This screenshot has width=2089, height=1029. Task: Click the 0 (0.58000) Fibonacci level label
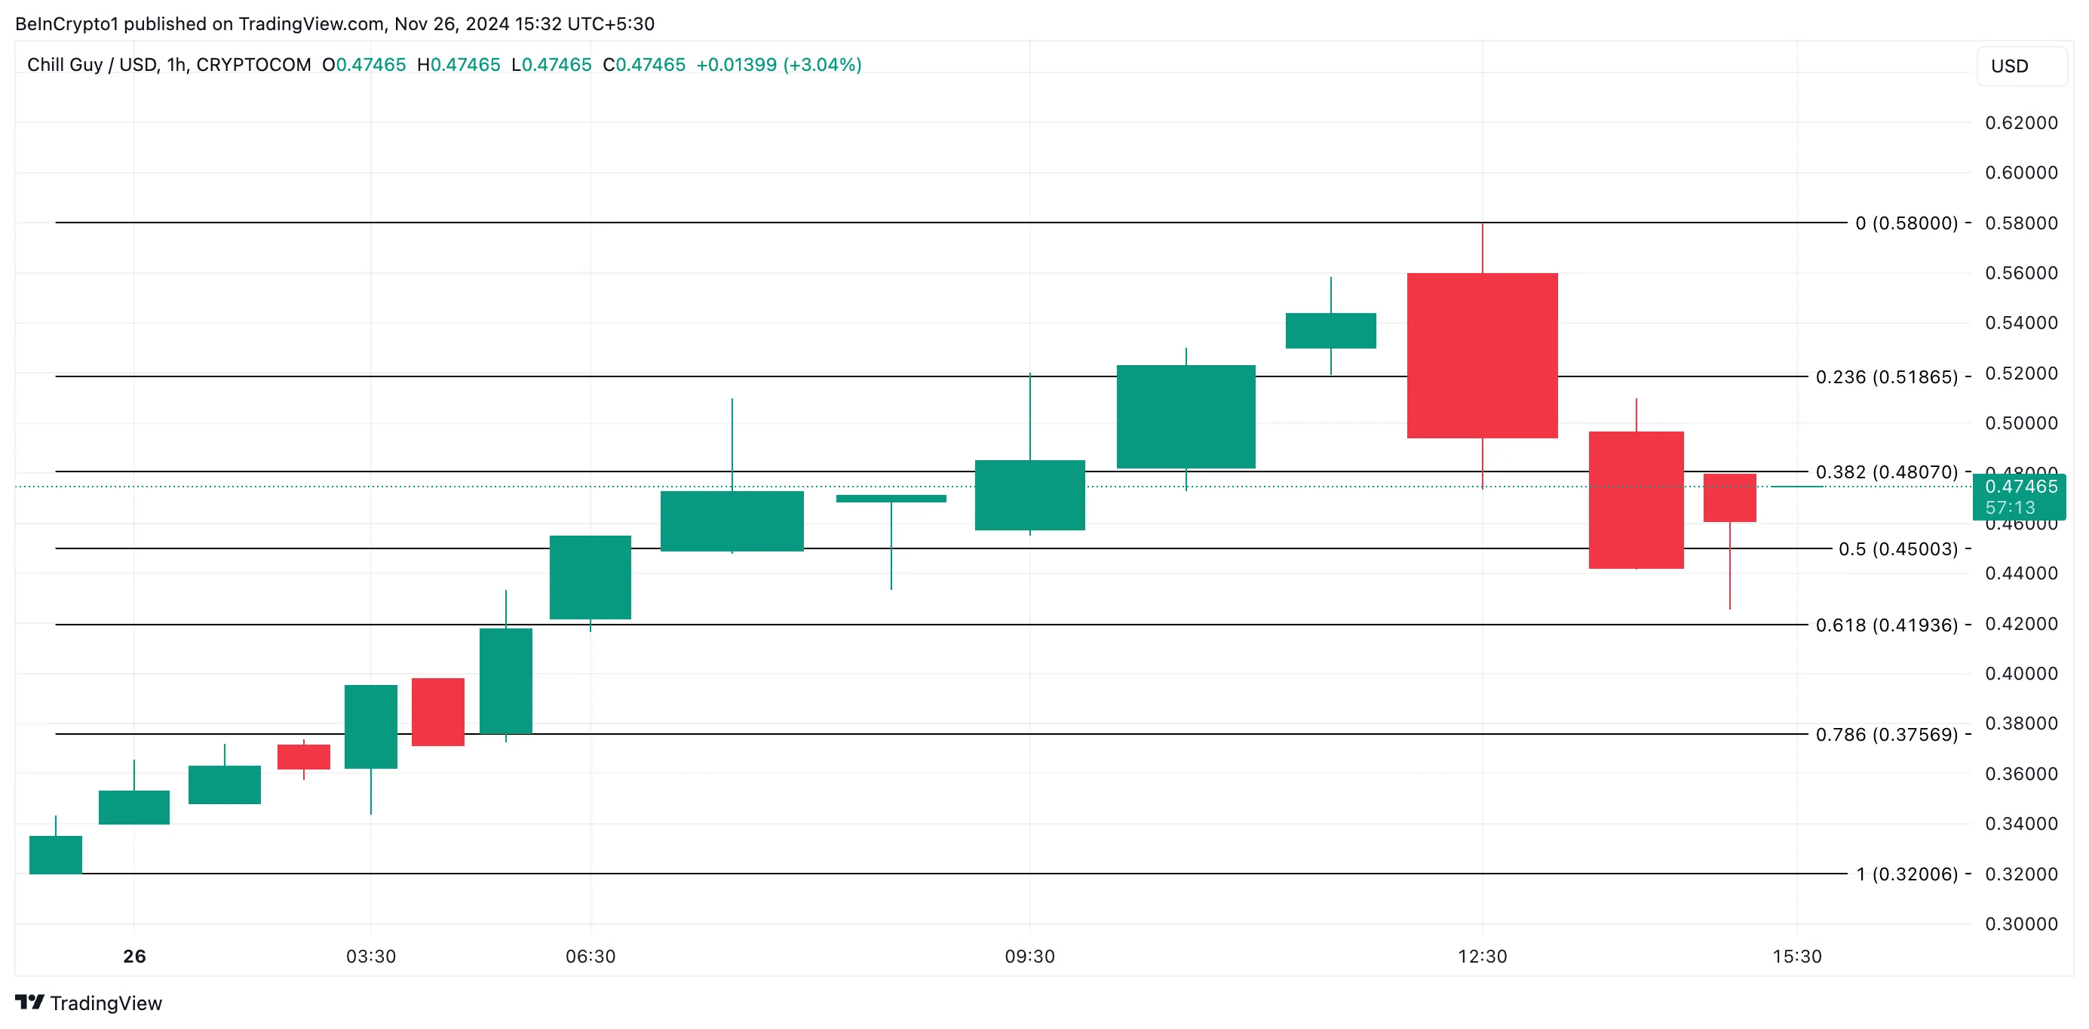pos(1906,223)
